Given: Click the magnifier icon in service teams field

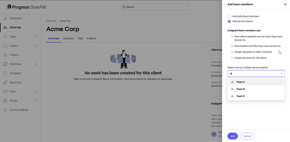Looking at the screenshot, I should (282, 74).
